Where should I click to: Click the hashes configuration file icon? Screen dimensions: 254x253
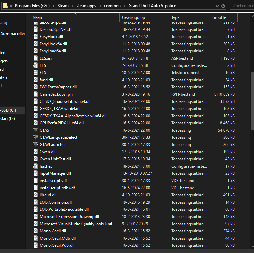[35, 166]
